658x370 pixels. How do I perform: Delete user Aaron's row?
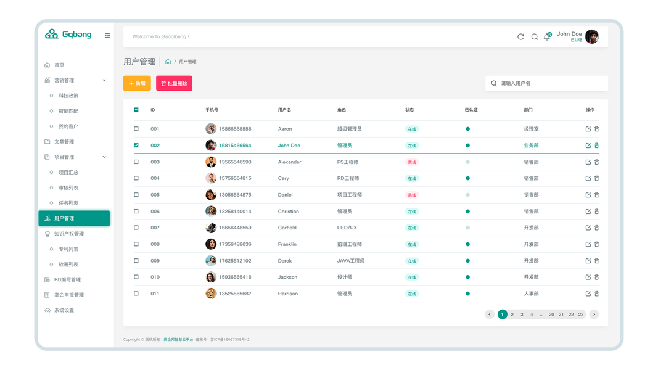click(597, 129)
